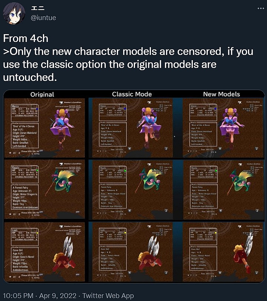Click the anime avatar profile picture

14,13
